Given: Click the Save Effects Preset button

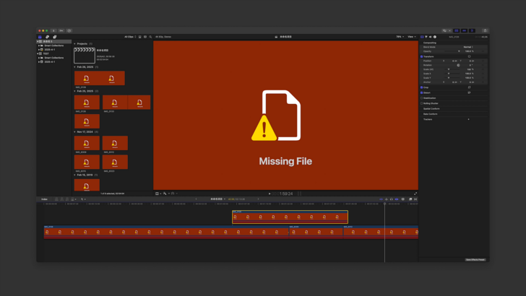Looking at the screenshot, I should pyautogui.click(x=475, y=259).
